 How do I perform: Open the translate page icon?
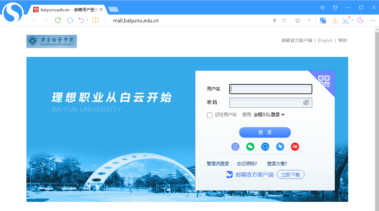click(323, 21)
